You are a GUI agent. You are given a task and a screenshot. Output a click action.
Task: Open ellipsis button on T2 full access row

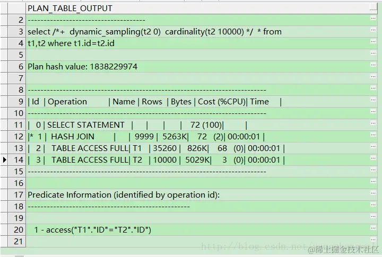[x=373, y=158]
